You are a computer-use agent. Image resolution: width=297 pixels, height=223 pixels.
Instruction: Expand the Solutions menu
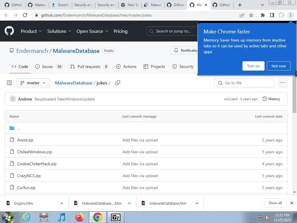pos(59,31)
